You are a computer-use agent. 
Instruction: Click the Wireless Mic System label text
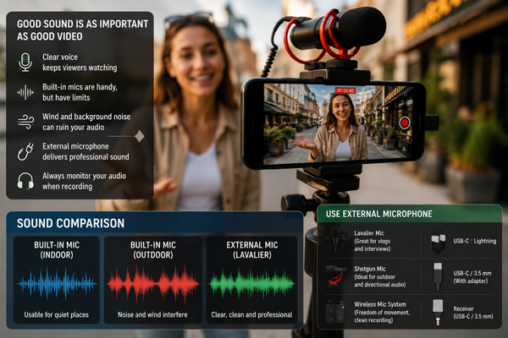(x=380, y=304)
